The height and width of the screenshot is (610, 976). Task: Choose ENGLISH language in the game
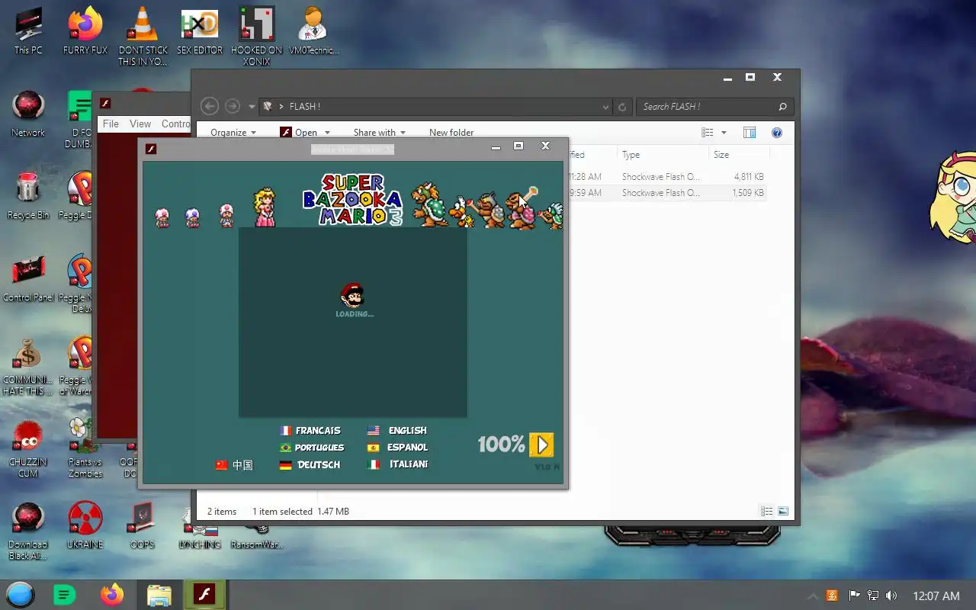[x=397, y=431]
